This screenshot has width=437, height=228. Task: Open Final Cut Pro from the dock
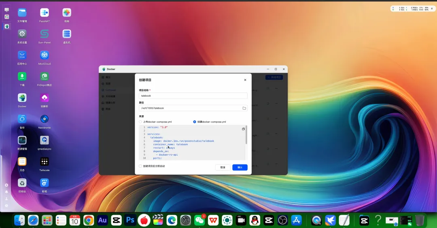(158, 220)
